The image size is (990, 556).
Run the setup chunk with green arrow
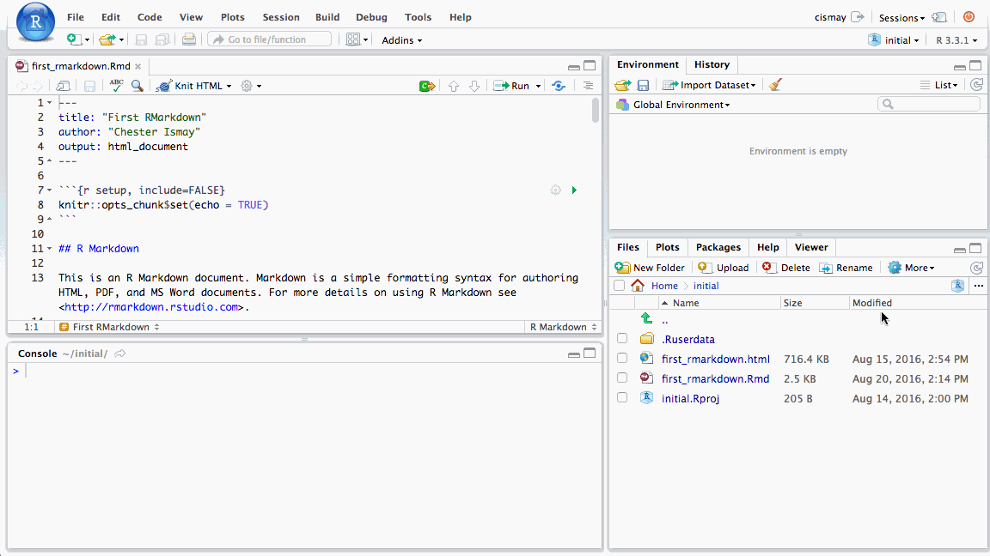pos(574,190)
